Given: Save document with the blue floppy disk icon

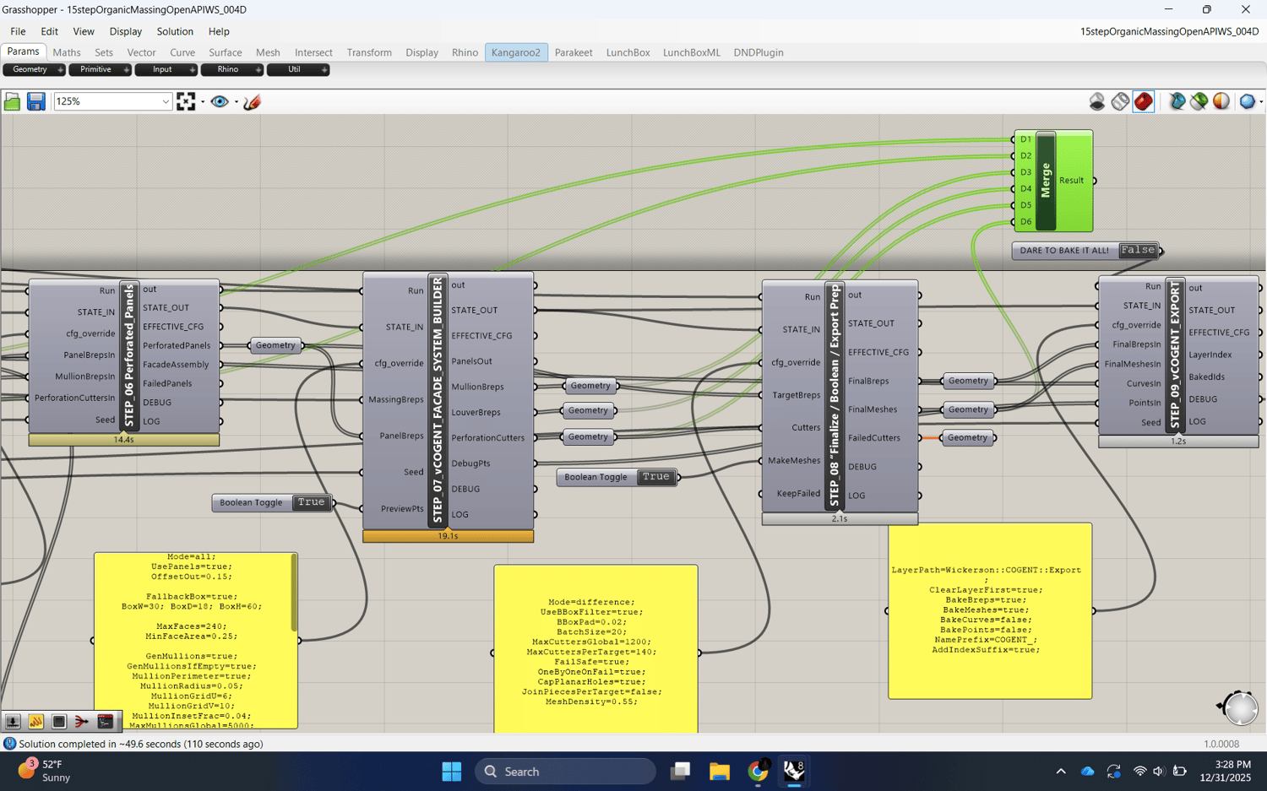Looking at the screenshot, I should [35, 101].
